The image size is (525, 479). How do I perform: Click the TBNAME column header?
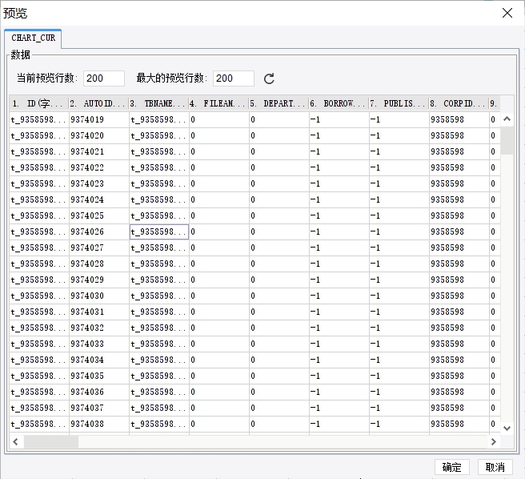click(x=159, y=103)
